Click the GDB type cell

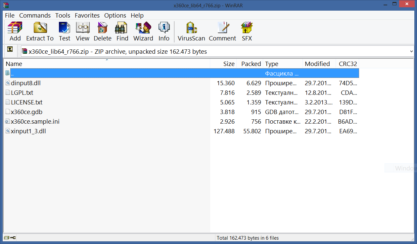[282, 112]
